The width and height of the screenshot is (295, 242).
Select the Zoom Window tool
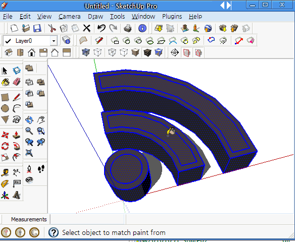[41, 131]
